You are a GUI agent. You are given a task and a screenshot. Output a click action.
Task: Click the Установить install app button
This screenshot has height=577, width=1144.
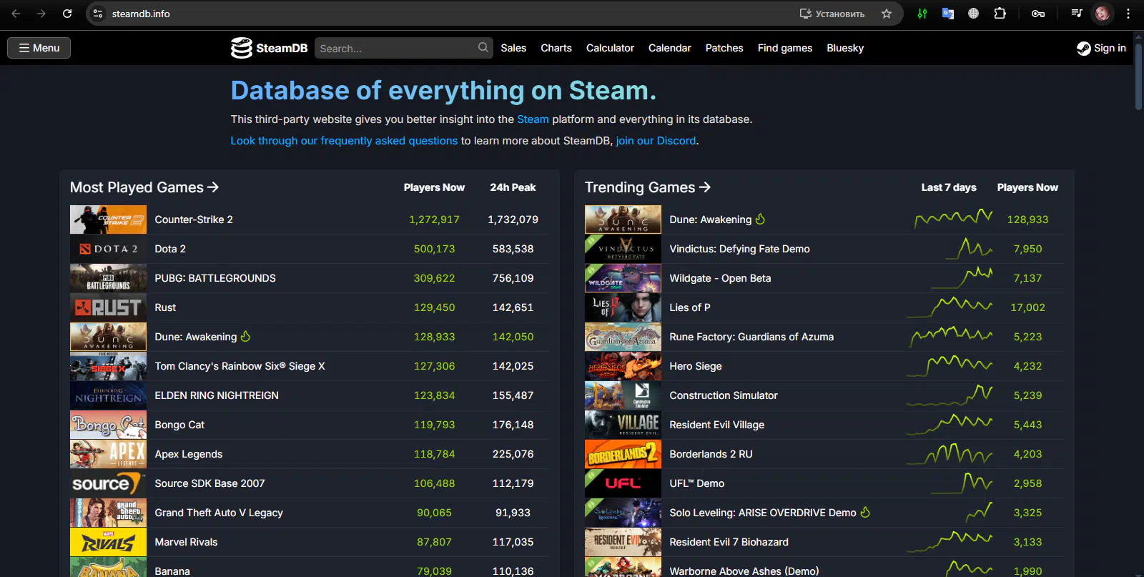click(x=832, y=14)
